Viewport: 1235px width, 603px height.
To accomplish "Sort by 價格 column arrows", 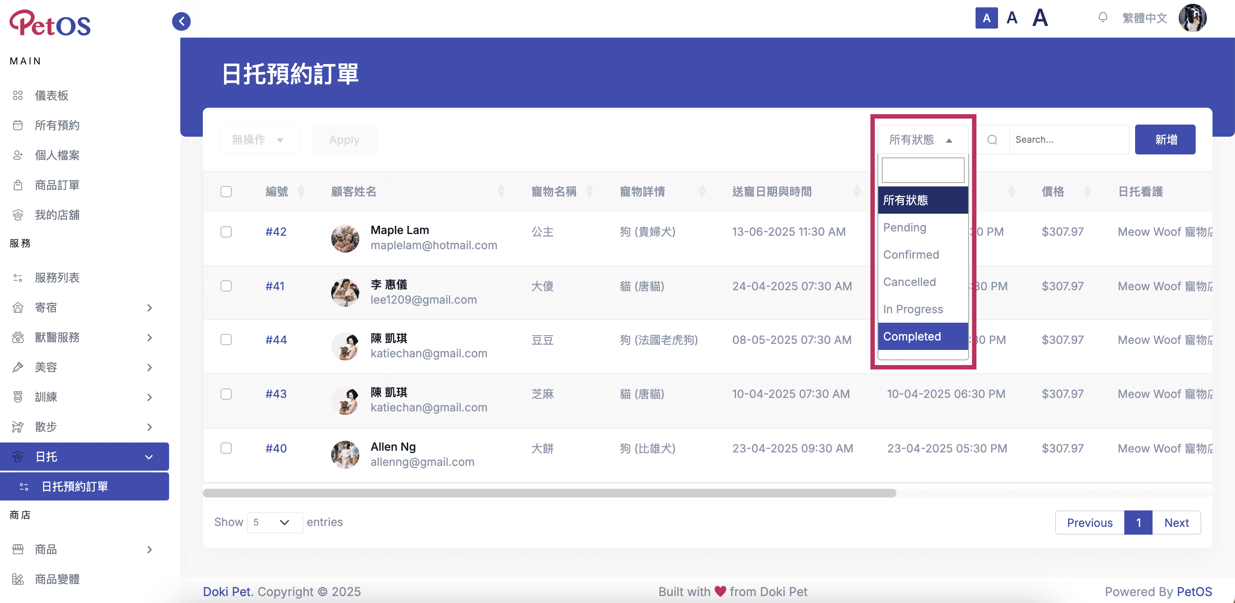I will 1088,191.
